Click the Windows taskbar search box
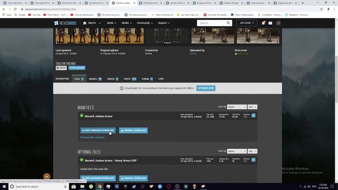The width and height of the screenshot is (338, 190). point(39,186)
